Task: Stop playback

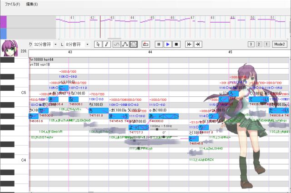Action: tap(176, 45)
